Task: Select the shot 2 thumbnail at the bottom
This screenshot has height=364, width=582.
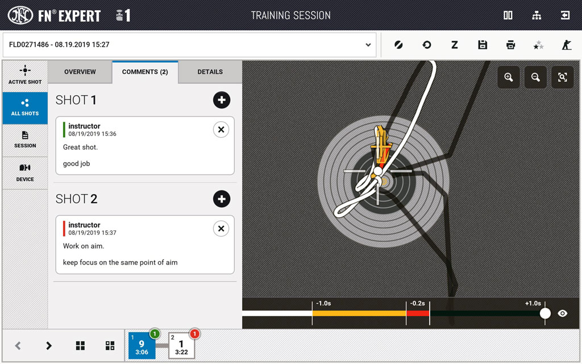Action: [181, 345]
